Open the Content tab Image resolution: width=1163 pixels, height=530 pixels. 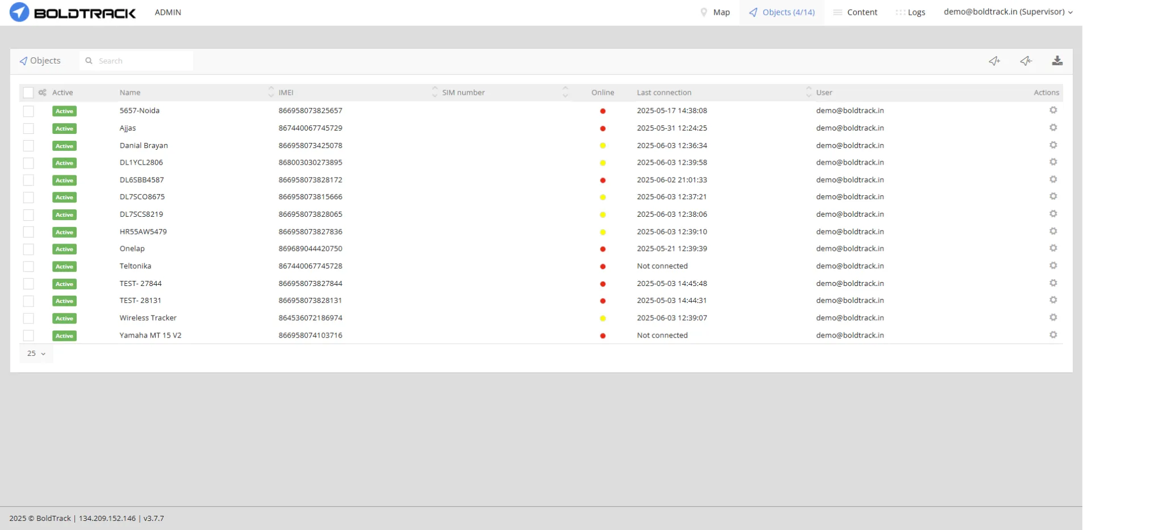[x=855, y=12]
